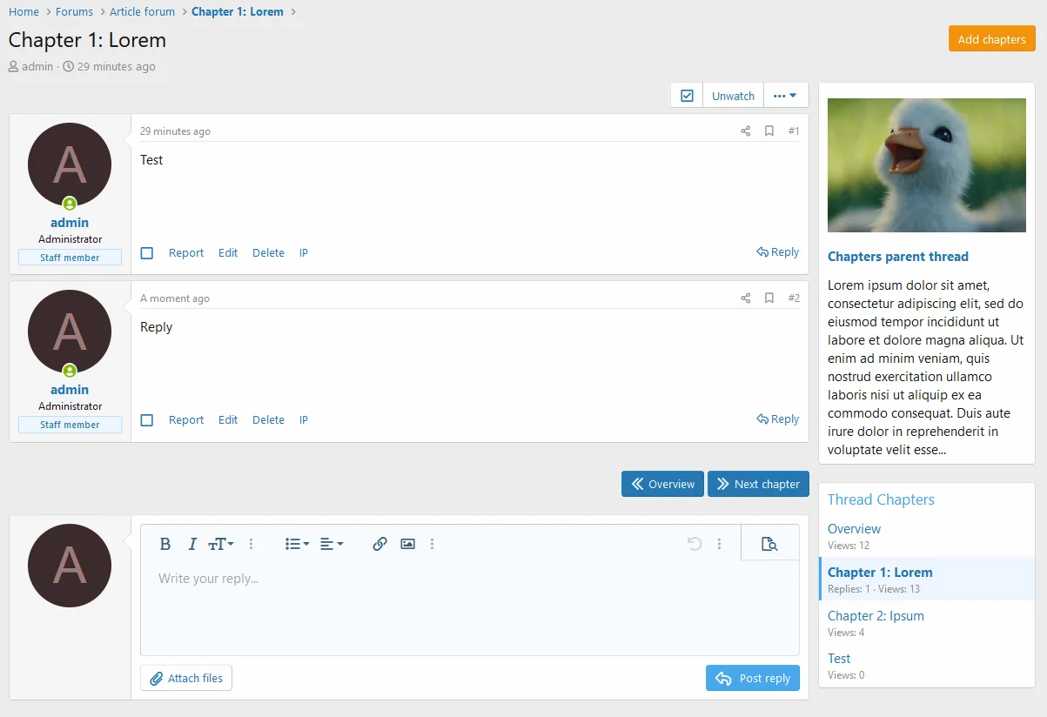Open the overflow menu next to Unwatch
Viewport: 1047px width, 717px height.
tap(784, 94)
